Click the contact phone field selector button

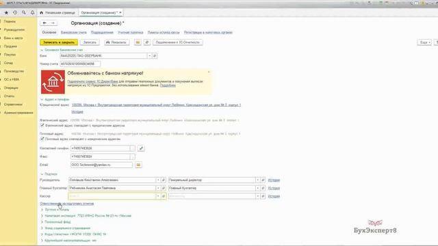pos(132,148)
